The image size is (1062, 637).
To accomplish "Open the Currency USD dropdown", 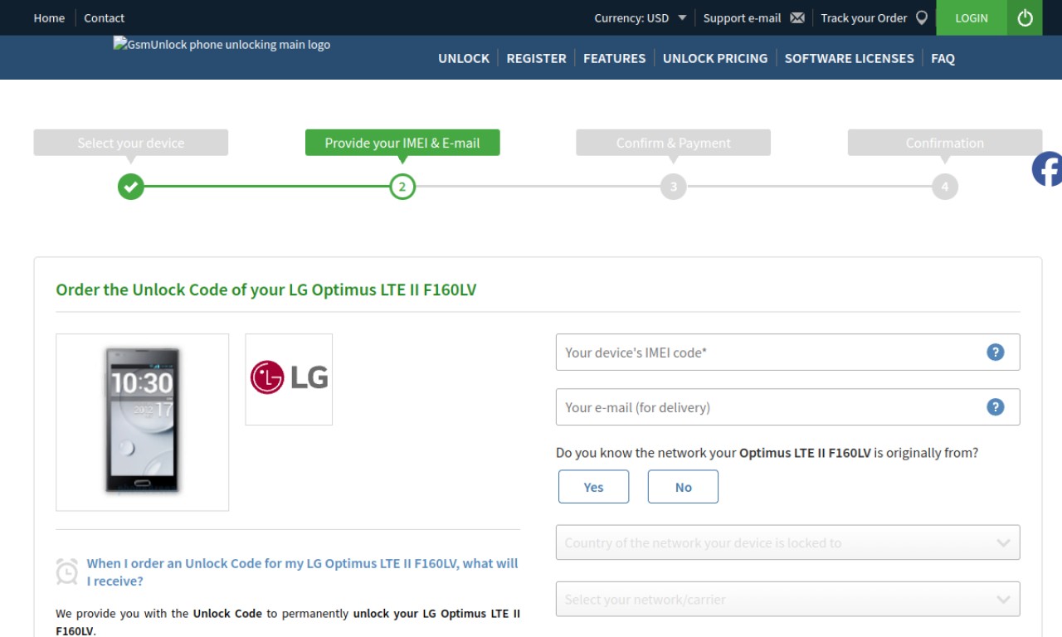I will (x=640, y=17).
